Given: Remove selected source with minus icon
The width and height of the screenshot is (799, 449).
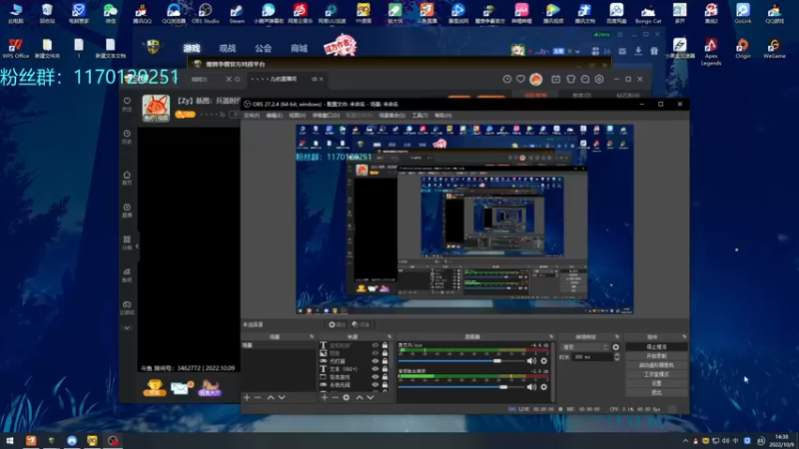Looking at the screenshot, I should (x=336, y=397).
